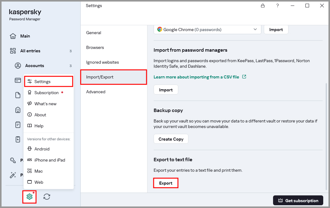
Task: Click the bank card sidebar icon
Action: click(x=18, y=80)
